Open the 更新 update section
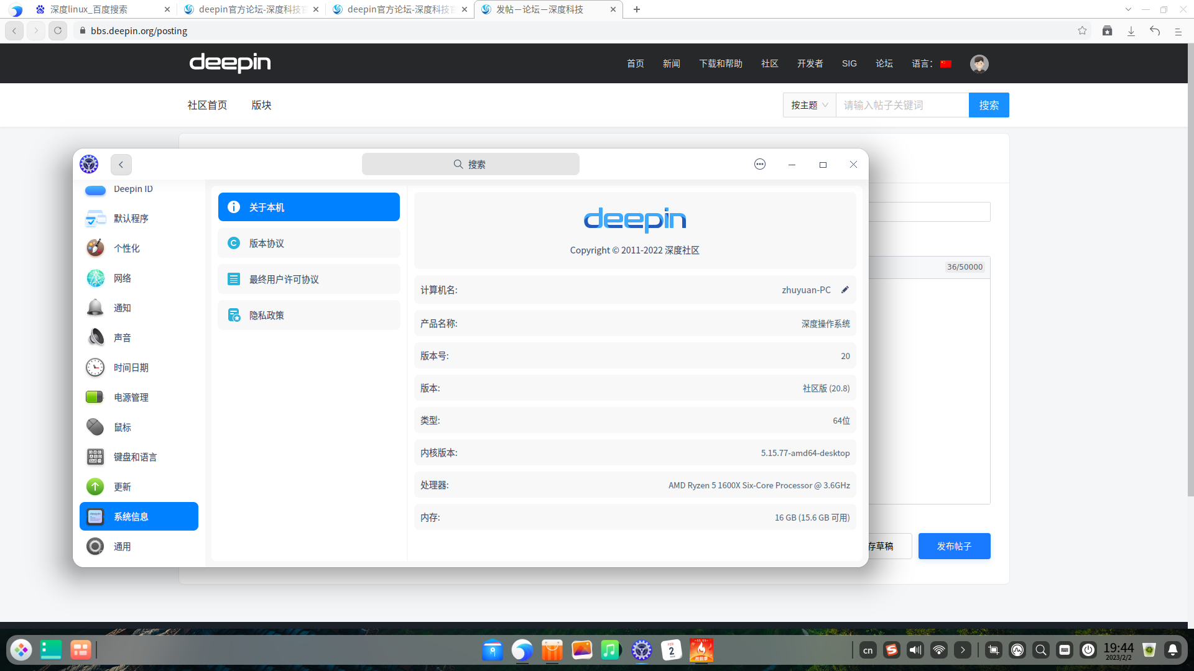This screenshot has height=671, width=1194. click(x=123, y=486)
